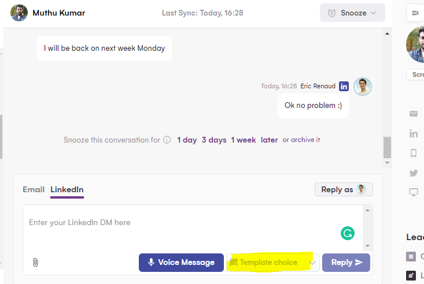
Task: Click the paperclip attachment icon
Action: (x=35, y=263)
